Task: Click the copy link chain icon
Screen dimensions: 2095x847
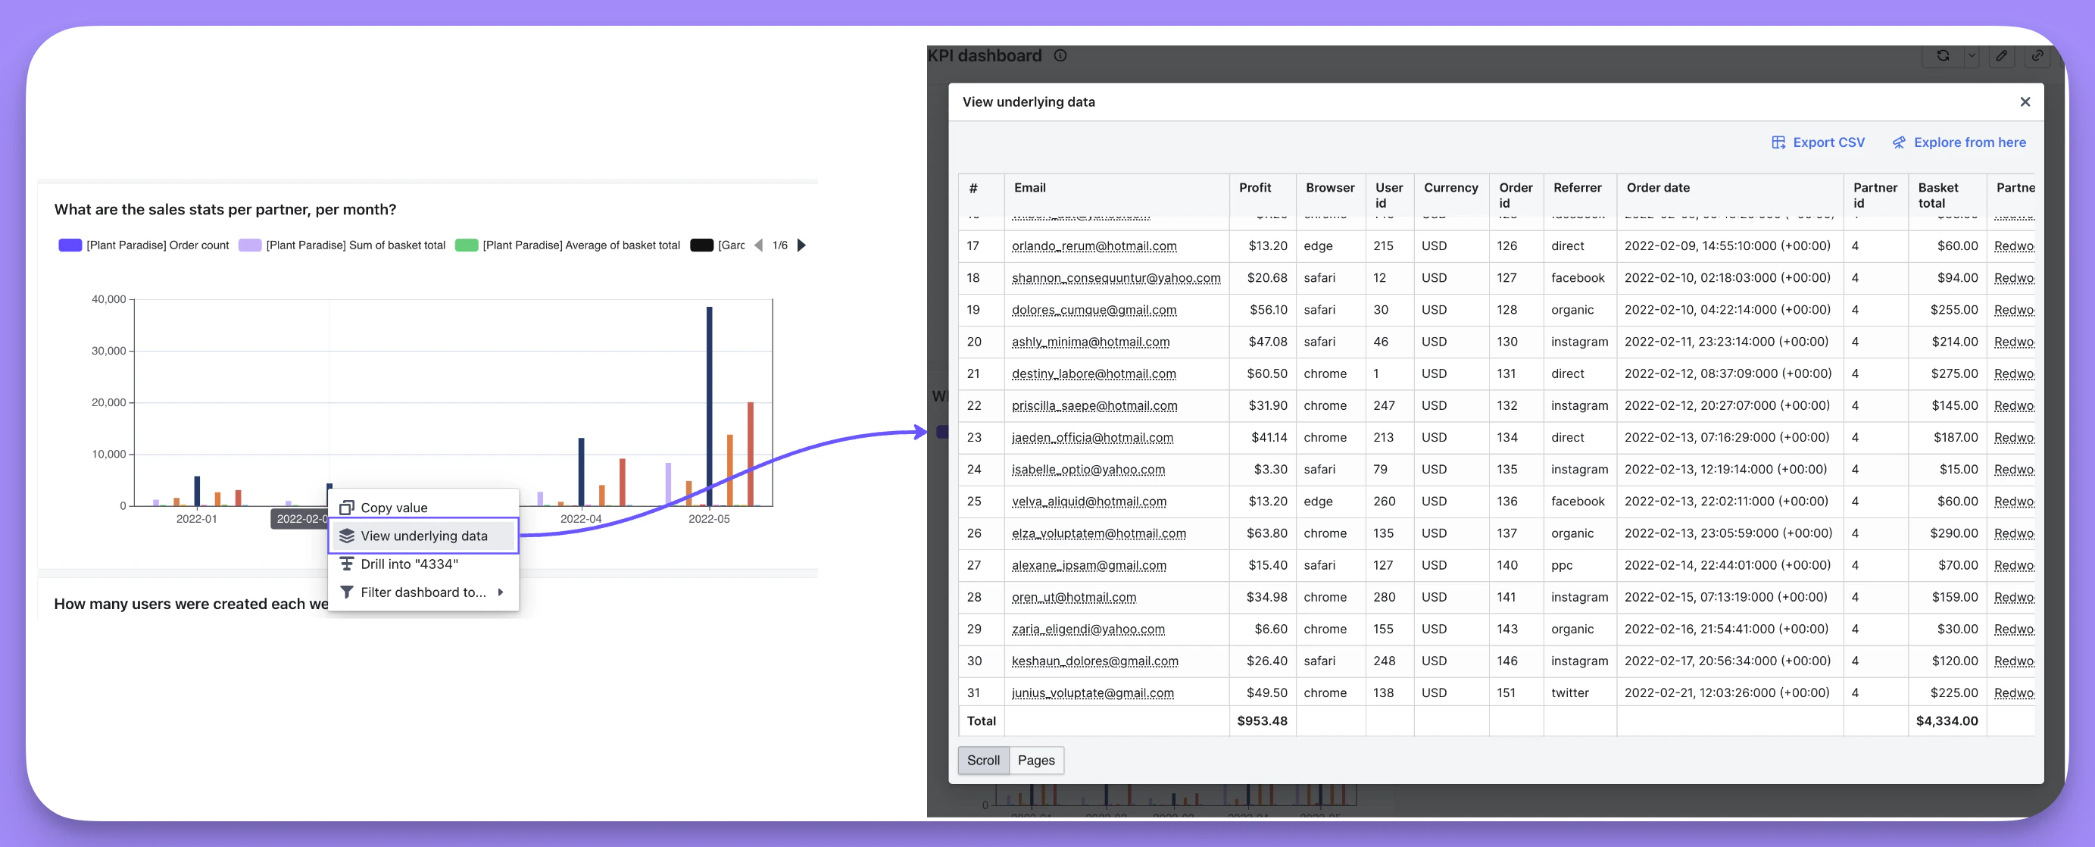Action: [2037, 55]
